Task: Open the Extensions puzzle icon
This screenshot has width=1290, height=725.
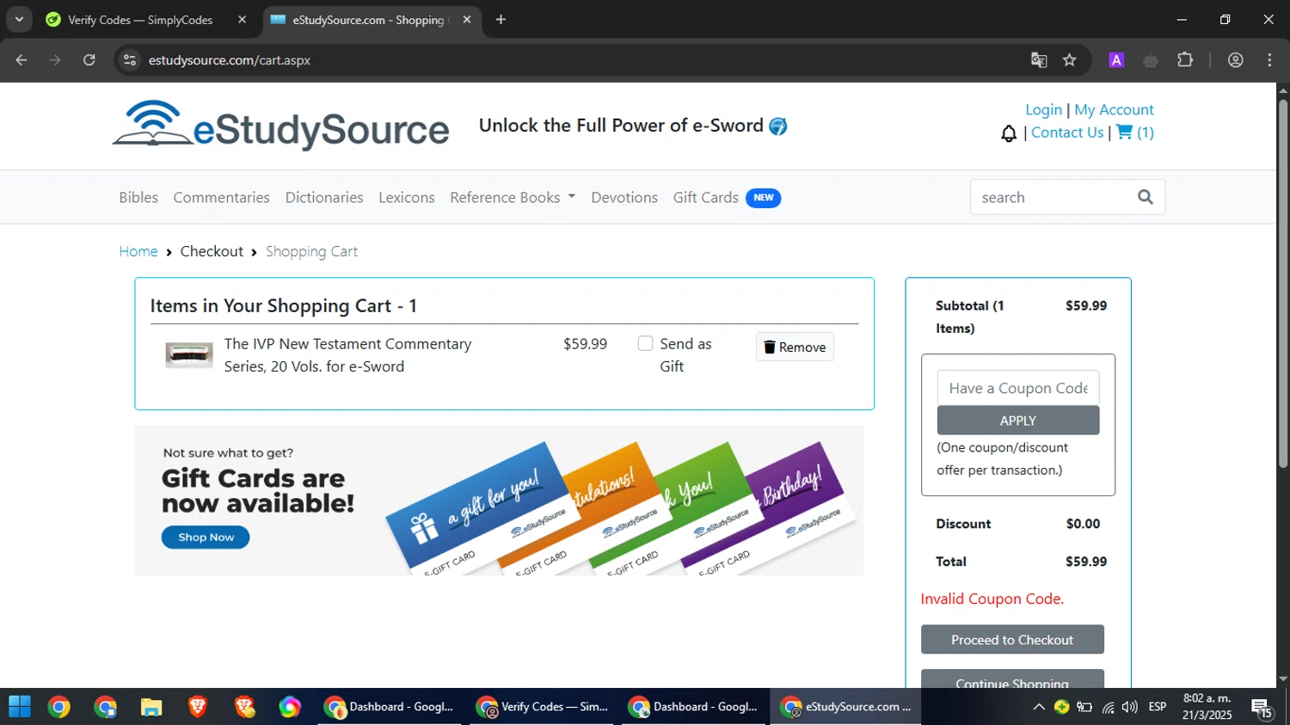Action: [1185, 60]
